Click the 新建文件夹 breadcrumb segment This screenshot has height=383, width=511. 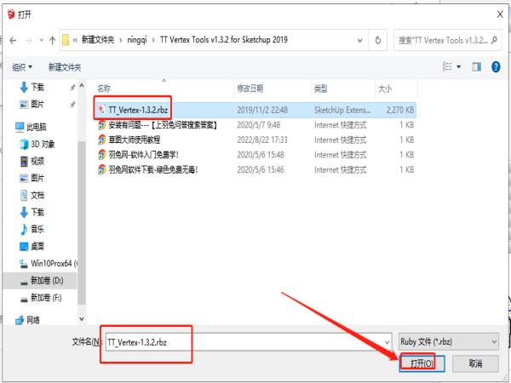[x=98, y=40]
